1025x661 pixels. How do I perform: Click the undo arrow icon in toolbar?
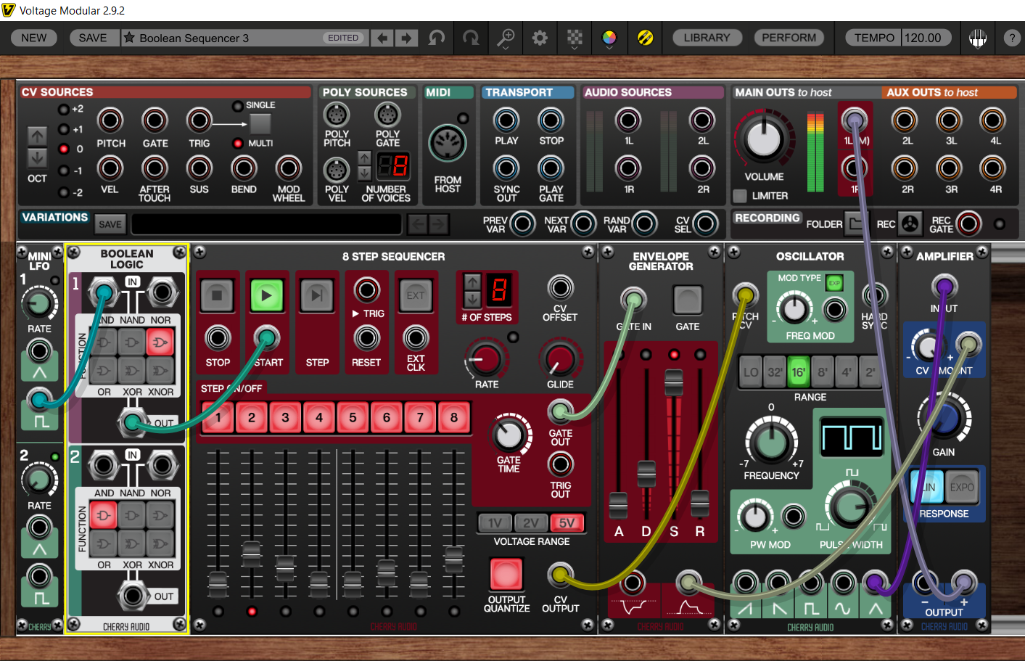pyautogui.click(x=437, y=38)
